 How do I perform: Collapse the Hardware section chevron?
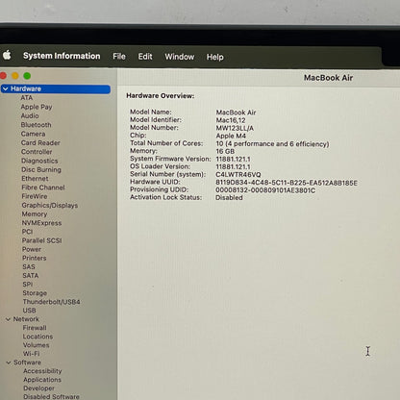6,88
